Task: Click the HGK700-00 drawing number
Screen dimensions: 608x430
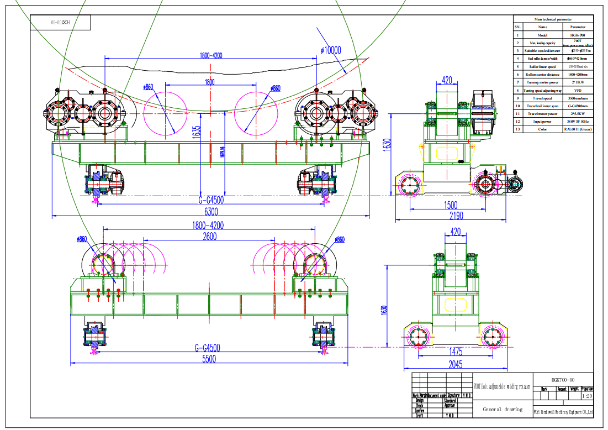Action: (x=563, y=380)
